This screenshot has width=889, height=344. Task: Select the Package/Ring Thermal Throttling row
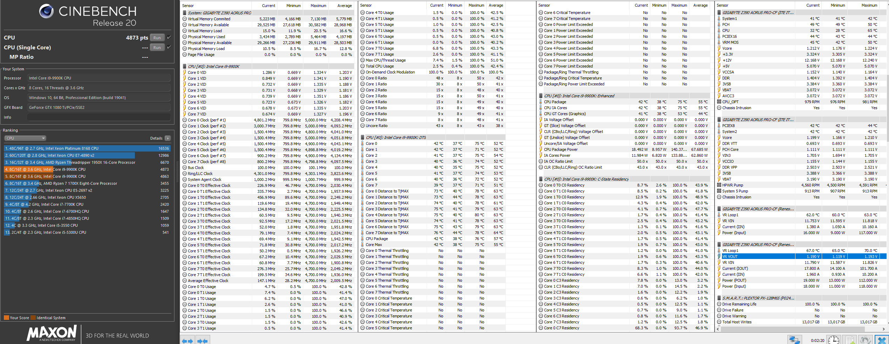624,72
